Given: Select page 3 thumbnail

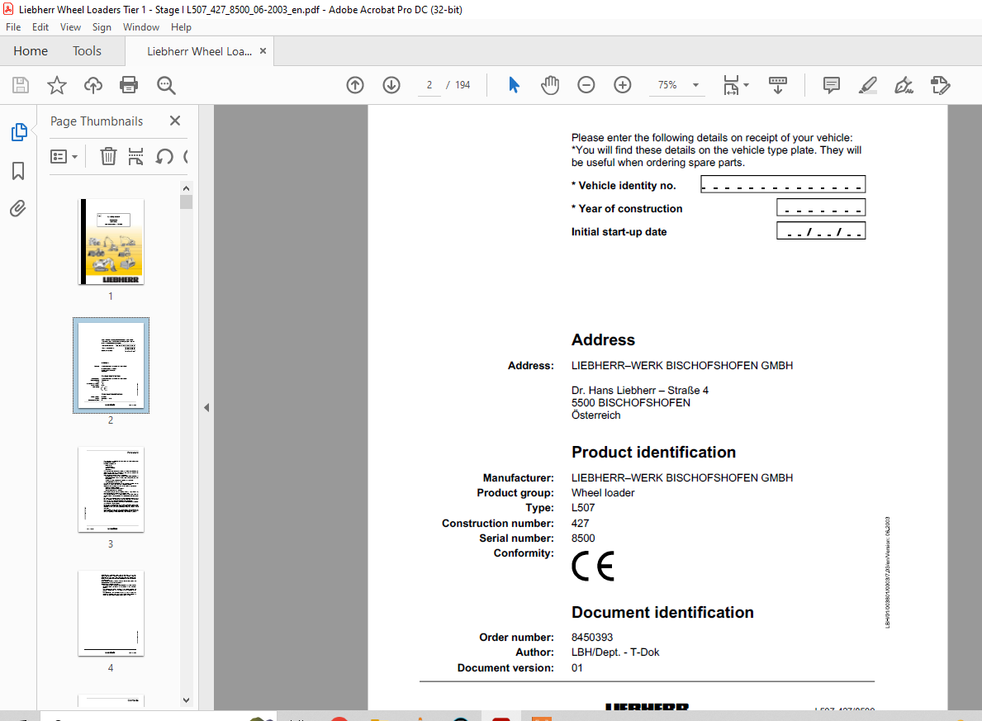Looking at the screenshot, I should click(x=111, y=490).
